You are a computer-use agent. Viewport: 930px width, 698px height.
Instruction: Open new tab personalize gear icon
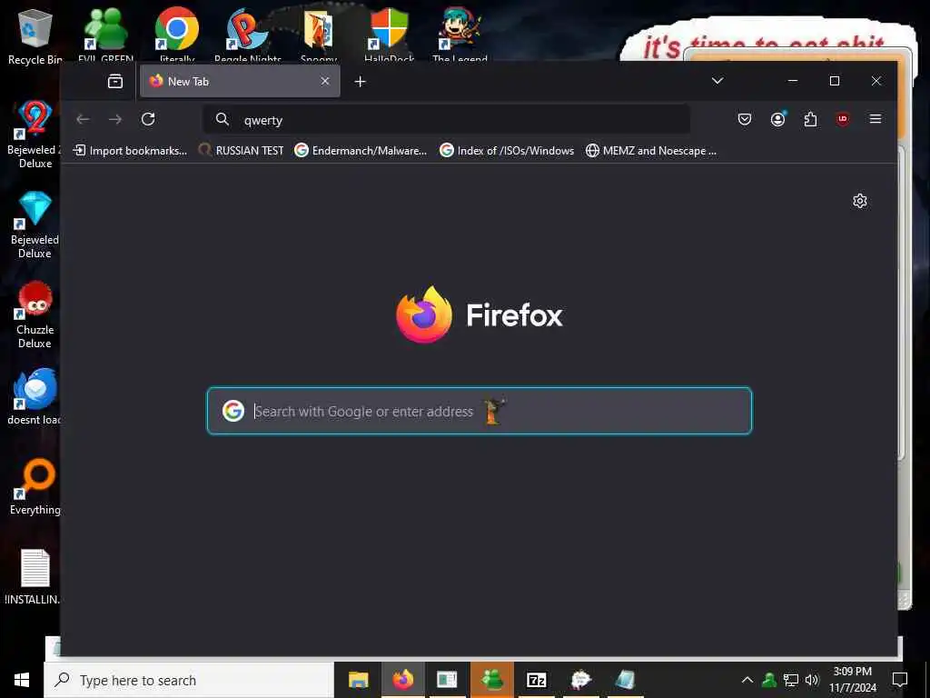[859, 201]
